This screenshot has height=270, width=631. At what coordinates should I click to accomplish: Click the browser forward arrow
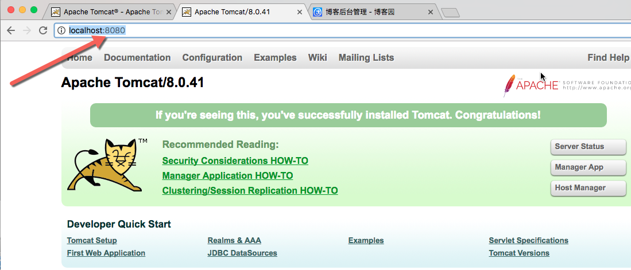click(27, 30)
